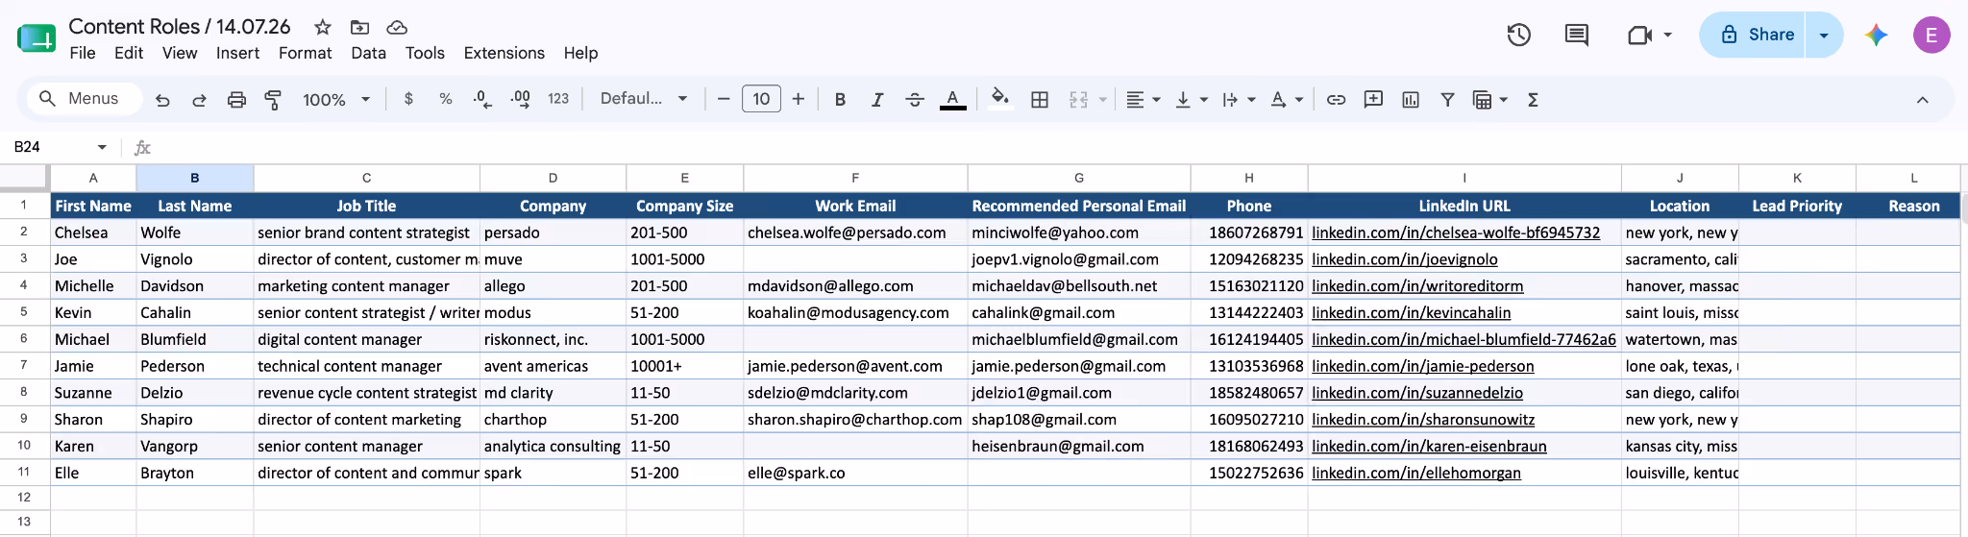The height and width of the screenshot is (537, 1968).
Task: Activate the paint format tool
Action: point(273,99)
